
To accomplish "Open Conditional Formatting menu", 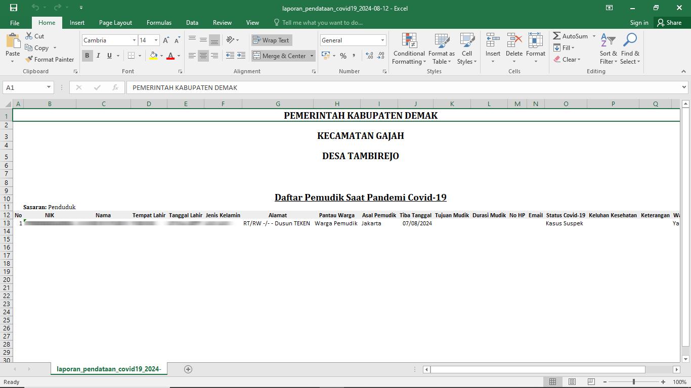I will 409,49.
